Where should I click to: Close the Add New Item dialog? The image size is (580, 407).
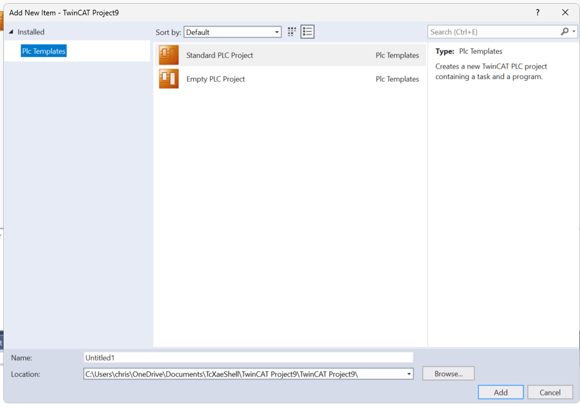(565, 13)
